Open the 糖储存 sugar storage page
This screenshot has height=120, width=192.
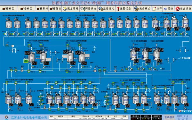click(55, 9)
